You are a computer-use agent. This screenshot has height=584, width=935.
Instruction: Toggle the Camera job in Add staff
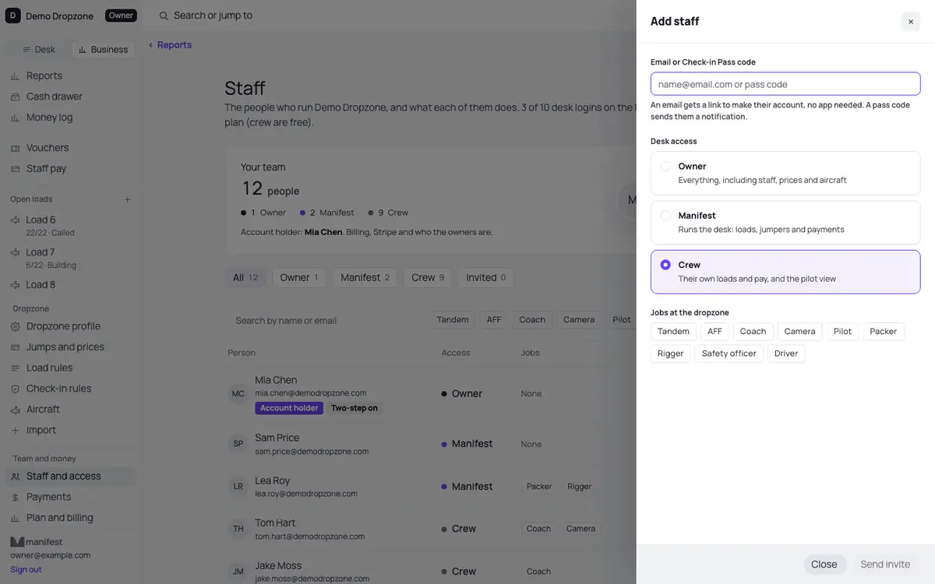(799, 332)
